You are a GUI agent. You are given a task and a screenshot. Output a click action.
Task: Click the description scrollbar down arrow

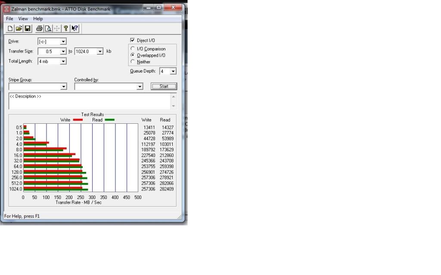click(174, 106)
